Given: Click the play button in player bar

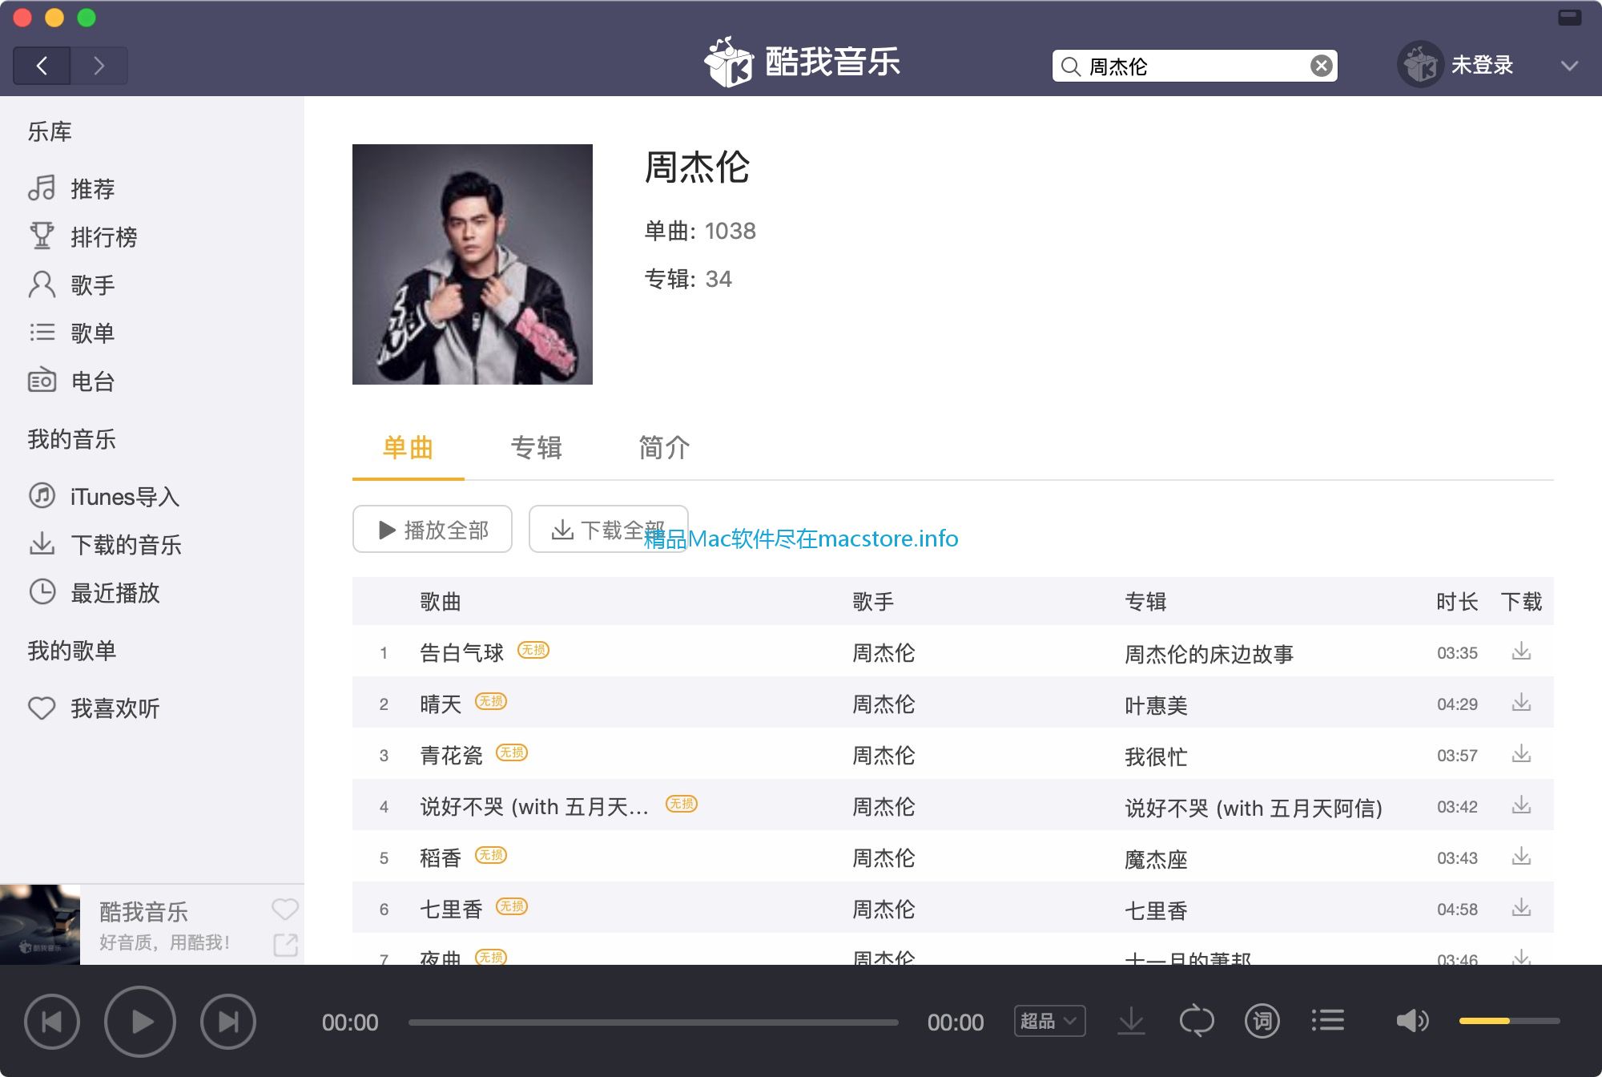Looking at the screenshot, I should [x=140, y=1022].
